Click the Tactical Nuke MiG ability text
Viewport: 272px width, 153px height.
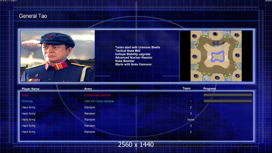128,51
